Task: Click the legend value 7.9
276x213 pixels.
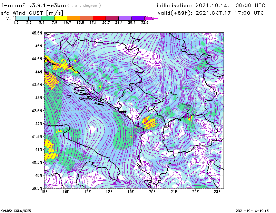Action: [55, 22]
